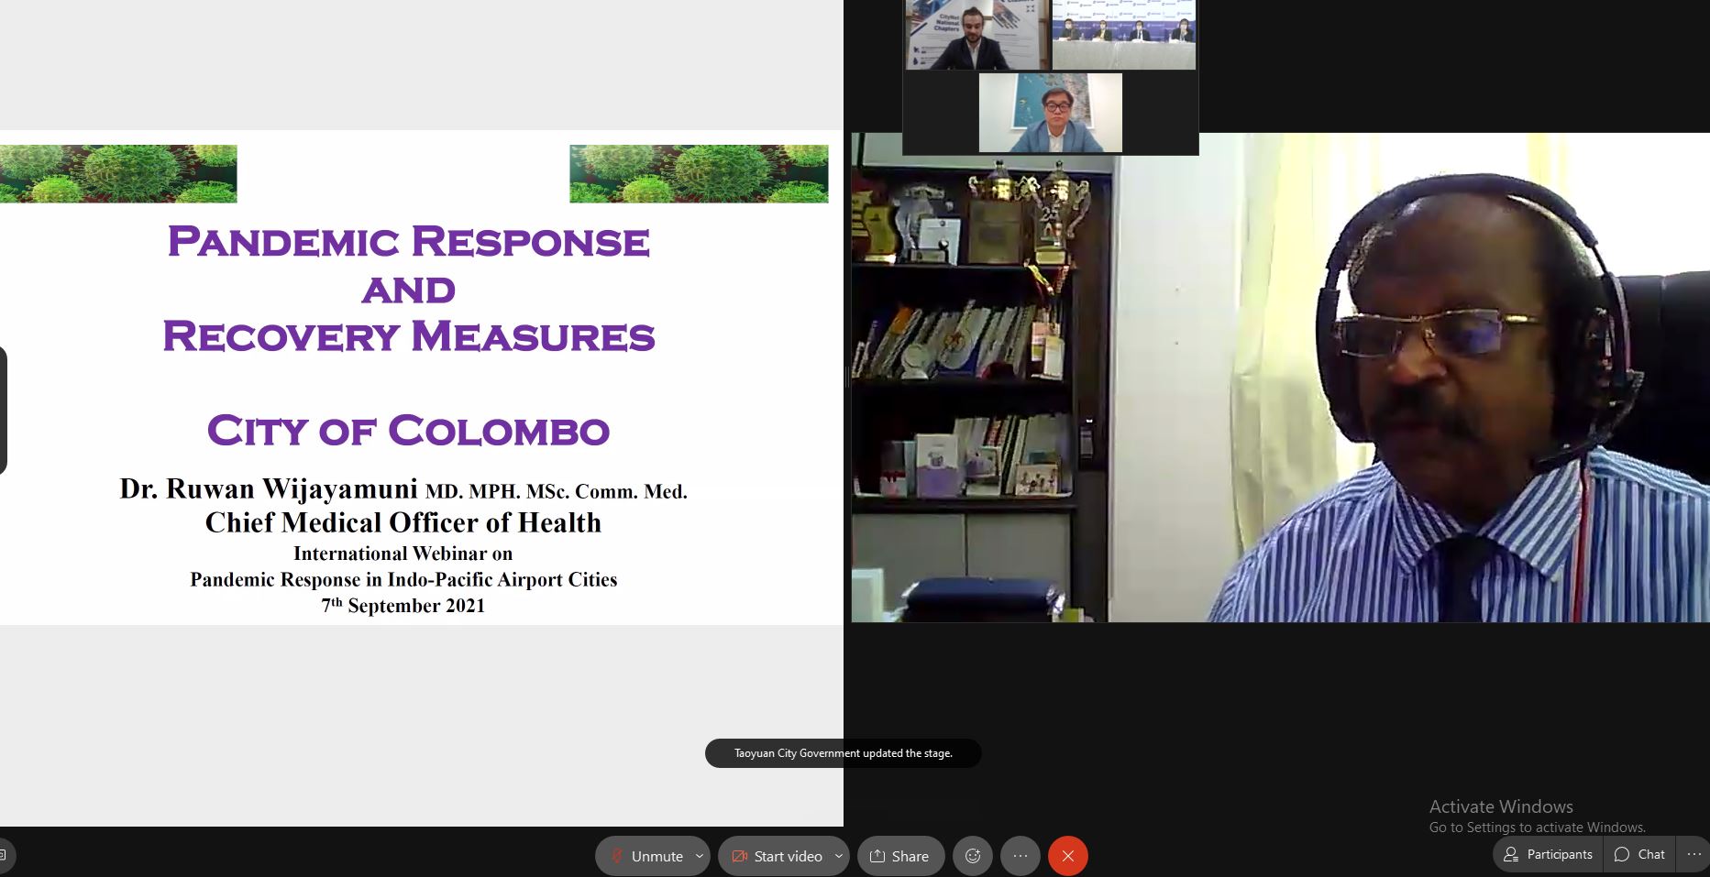Image resolution: width=1710 pixels, height=877 pixels.
Task: Click the divider between slide and video
Action: 847,378
